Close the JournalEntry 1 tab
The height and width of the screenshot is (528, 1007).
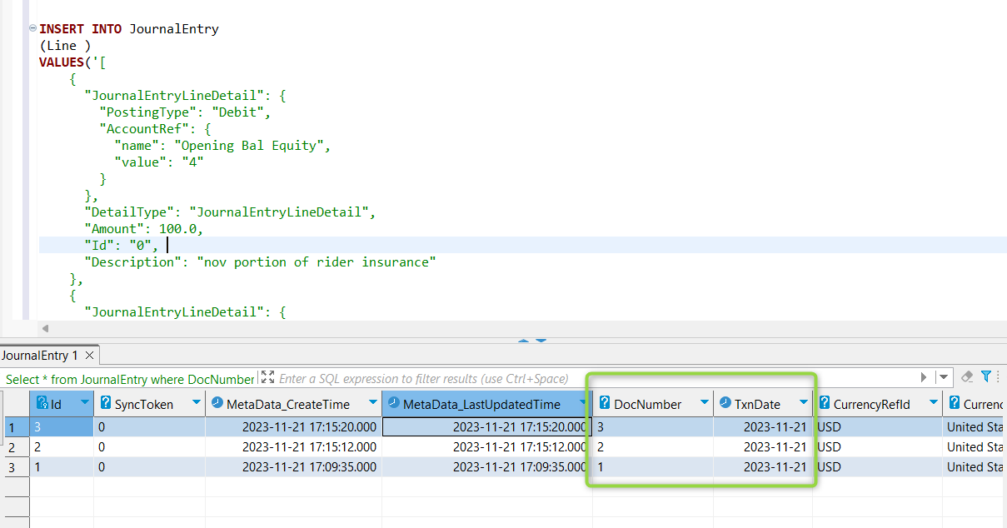click(90, 356)
